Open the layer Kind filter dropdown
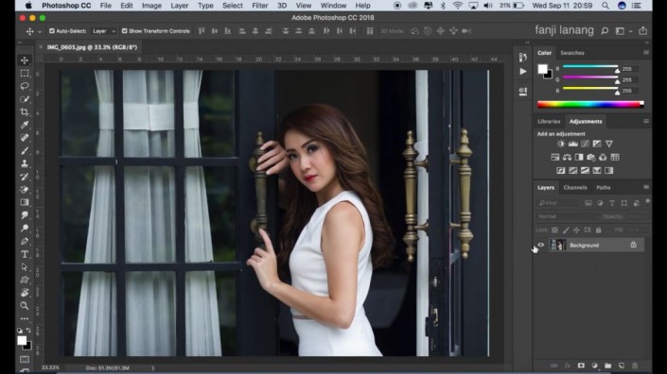Viewport: 667px width, 374px height. coord(558,203)
